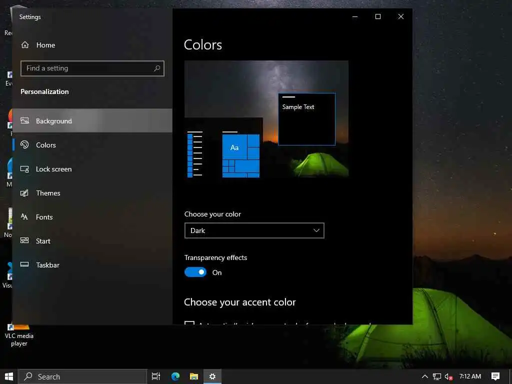Minimize the Settings window
512x384 pixels.
[x=355, y=16]
